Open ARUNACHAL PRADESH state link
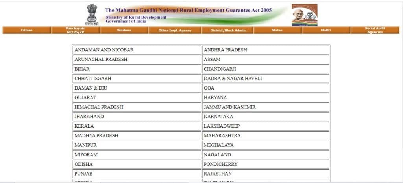 coord(101,59)
